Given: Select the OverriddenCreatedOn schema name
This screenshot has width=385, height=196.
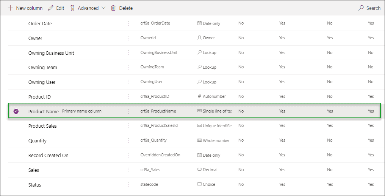Looking at the screenshot, I should click(x=160, y=155).
